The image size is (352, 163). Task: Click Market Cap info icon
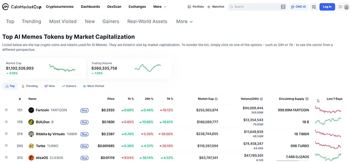coord(216,99)
